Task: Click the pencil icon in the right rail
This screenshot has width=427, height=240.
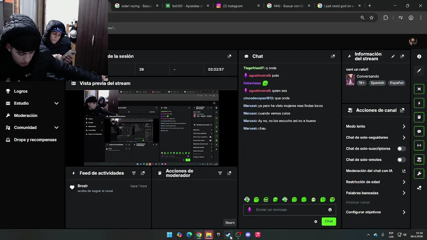Action: pyautogui.click(x=419, y=70)
